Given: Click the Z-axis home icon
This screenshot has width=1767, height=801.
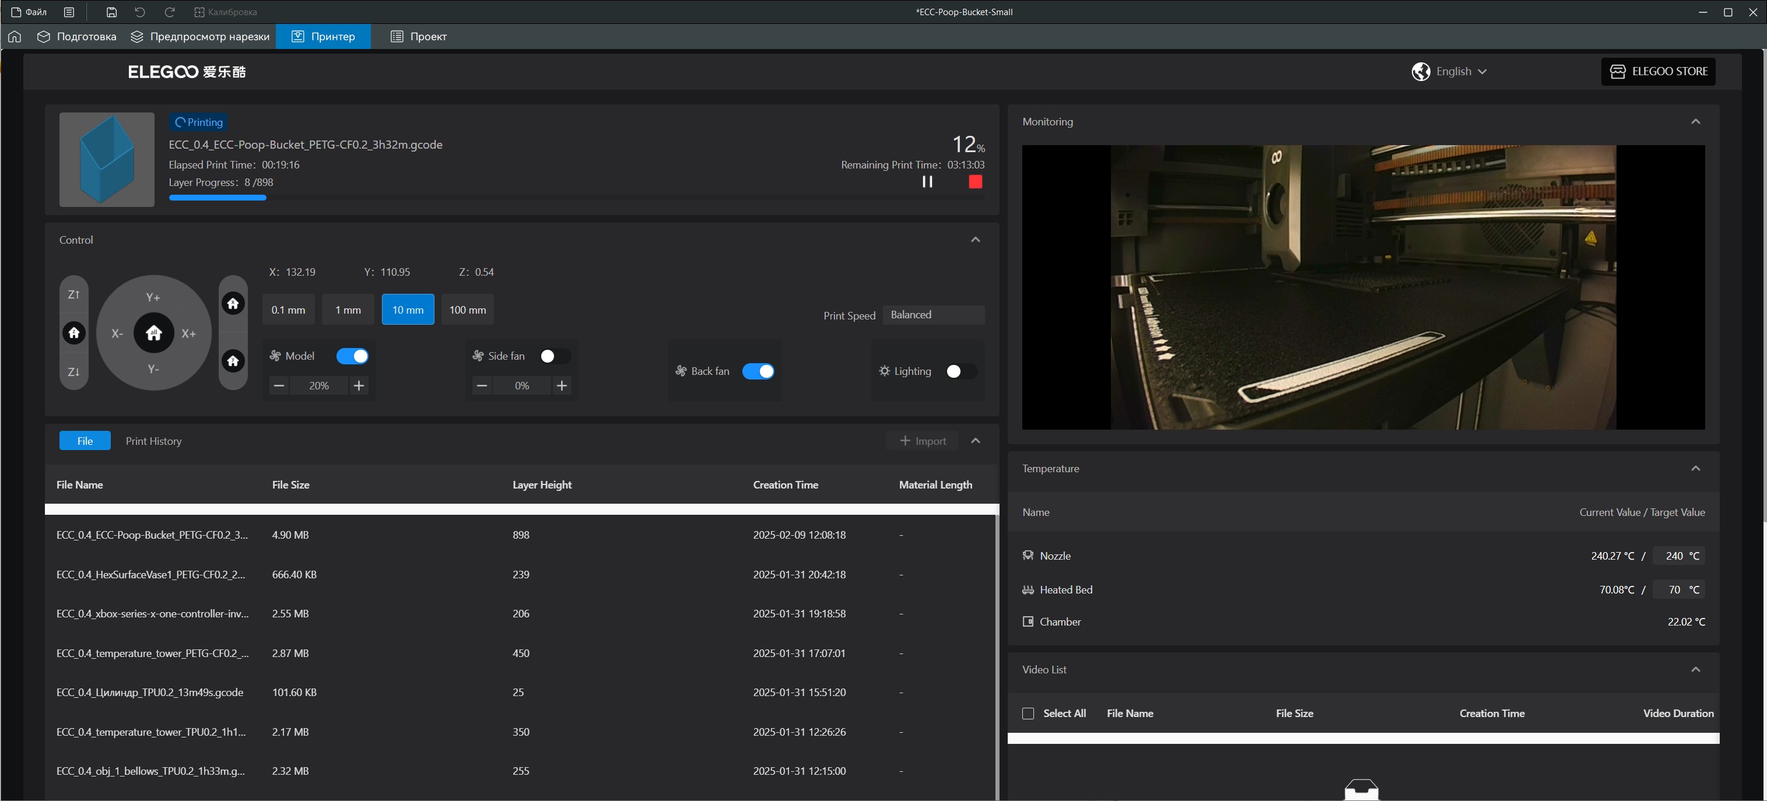Looking at the screenshot, I should (x=74, y=333).
